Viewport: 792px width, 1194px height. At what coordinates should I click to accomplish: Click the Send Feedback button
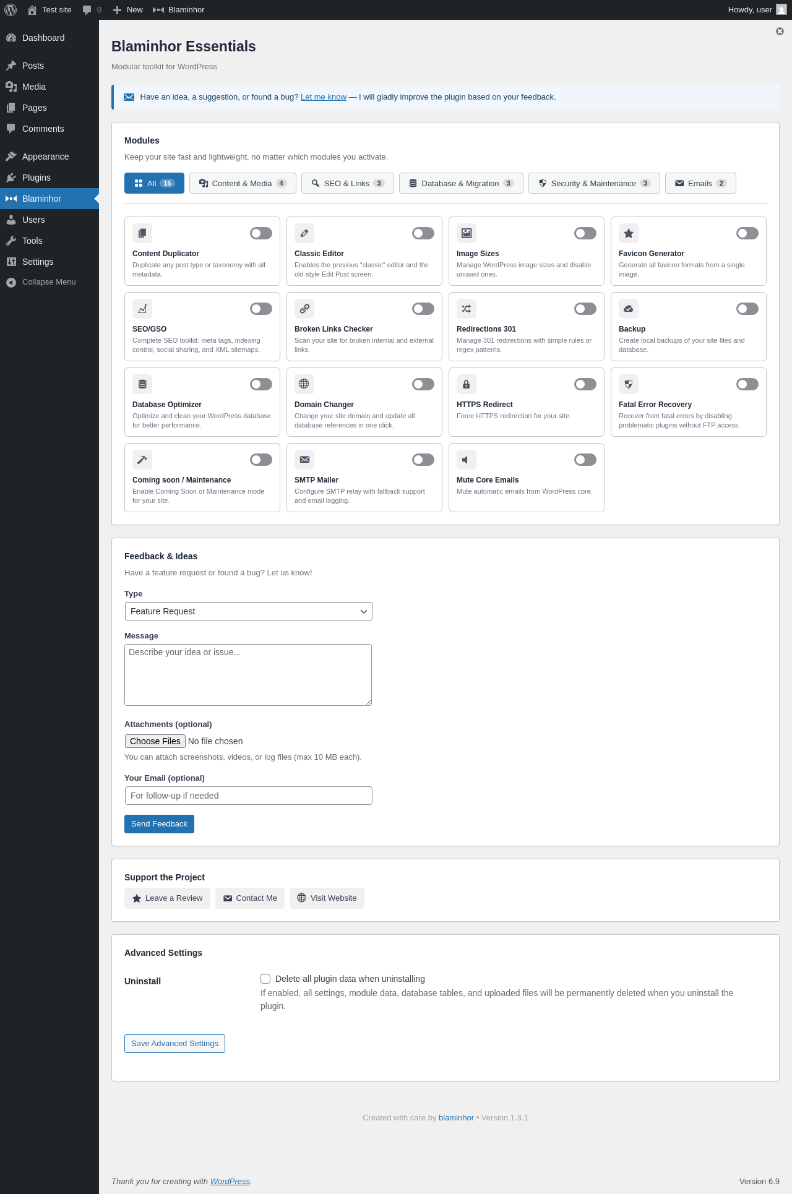[159, 824]
